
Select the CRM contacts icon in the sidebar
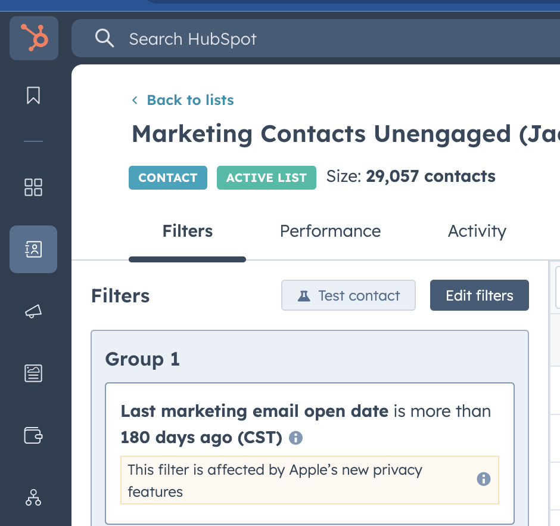tap(33, 249)
